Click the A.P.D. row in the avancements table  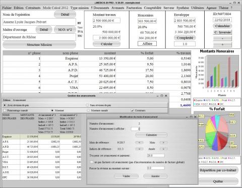click(x=42, y=147)
